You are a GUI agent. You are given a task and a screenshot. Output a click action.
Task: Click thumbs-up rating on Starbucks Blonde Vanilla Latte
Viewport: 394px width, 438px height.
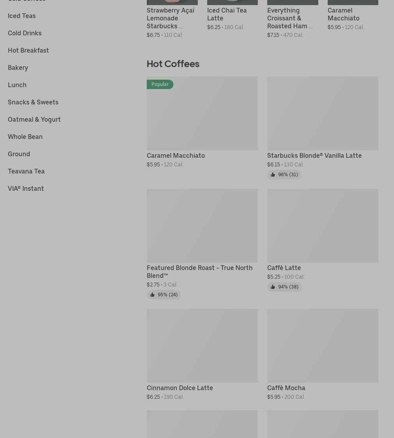click(284, 175)
